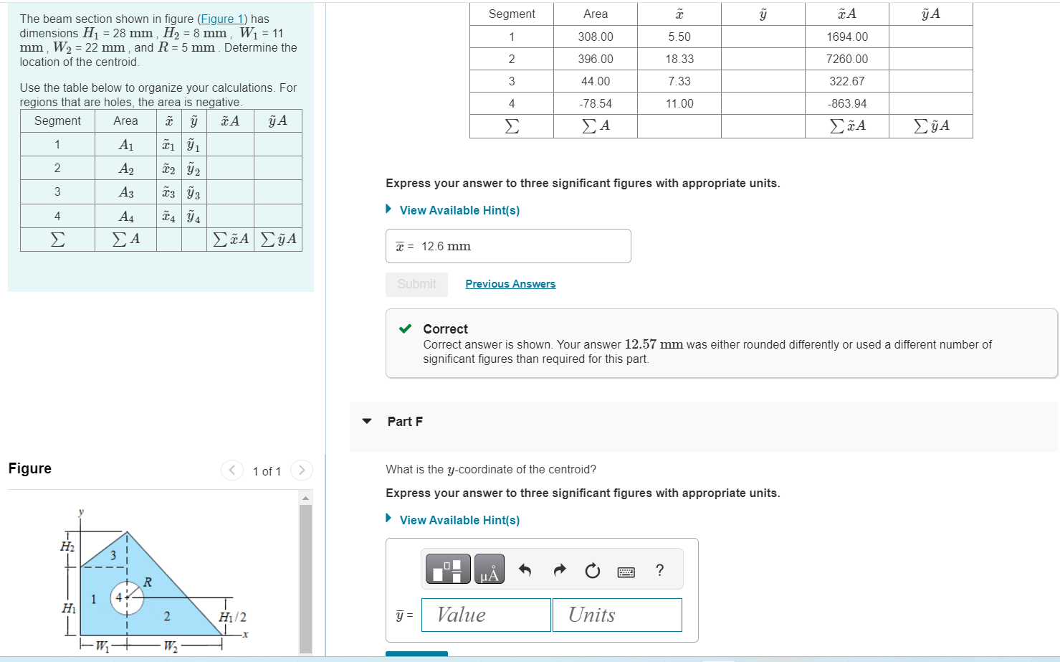Click inside the Units input field
Viewport: 1060px width, 662px height.
(x=616, y=615)
